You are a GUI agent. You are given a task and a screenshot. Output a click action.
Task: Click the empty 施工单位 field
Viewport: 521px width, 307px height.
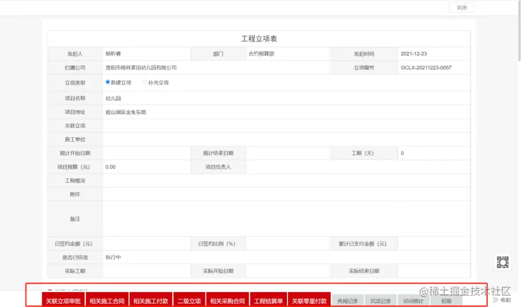(x=286, y=139)
